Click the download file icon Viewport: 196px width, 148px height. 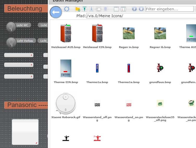point(91,9)
